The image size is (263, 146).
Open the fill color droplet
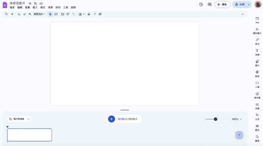pyautogui.click(x=89, y=14)
